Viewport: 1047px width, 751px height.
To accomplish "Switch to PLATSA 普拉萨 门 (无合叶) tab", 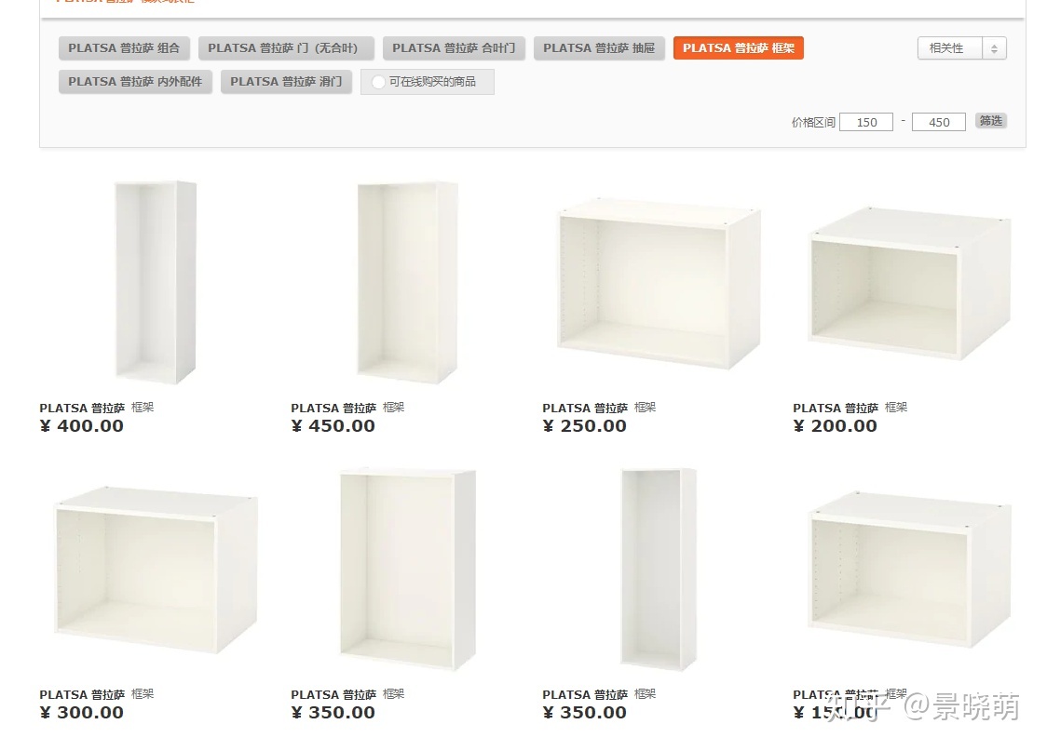I will click(286, 48).
